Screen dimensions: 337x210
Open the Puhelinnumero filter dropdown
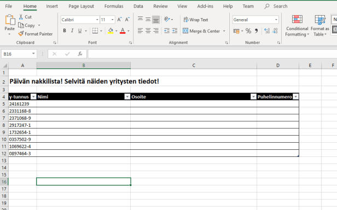(296, 97)
